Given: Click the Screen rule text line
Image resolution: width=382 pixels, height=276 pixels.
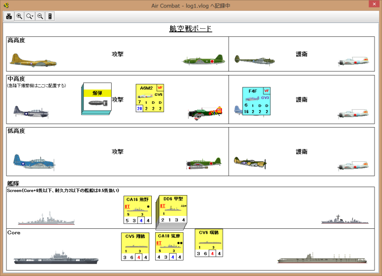Looking at the screenshot, I should (63, 191).
